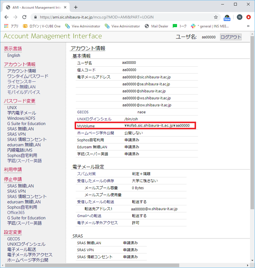Viewport: 255px width, 268px height.
Task: Reload the page with refresh icon
Action: (x=24, y=17)
